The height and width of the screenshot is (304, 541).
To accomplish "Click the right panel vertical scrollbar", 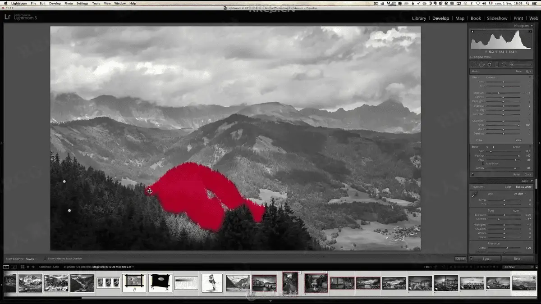I will click(x=536, y=184).
